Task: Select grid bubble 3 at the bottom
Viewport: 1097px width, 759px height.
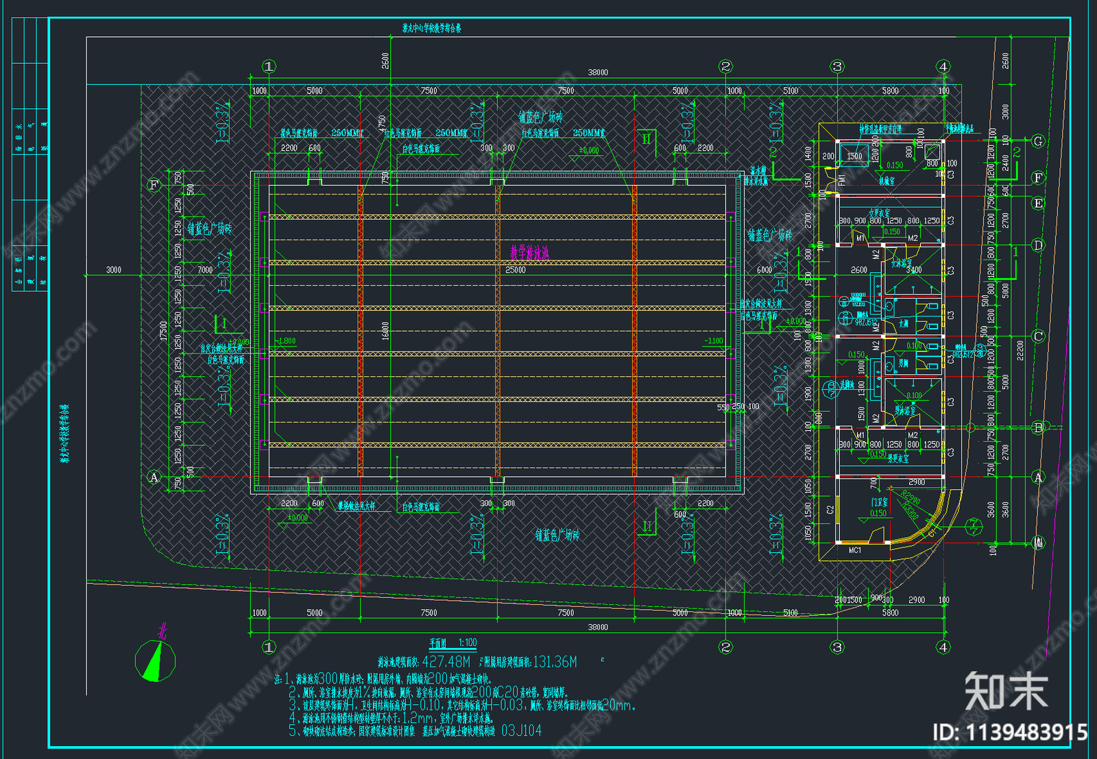Action: (x=837, y=647)
